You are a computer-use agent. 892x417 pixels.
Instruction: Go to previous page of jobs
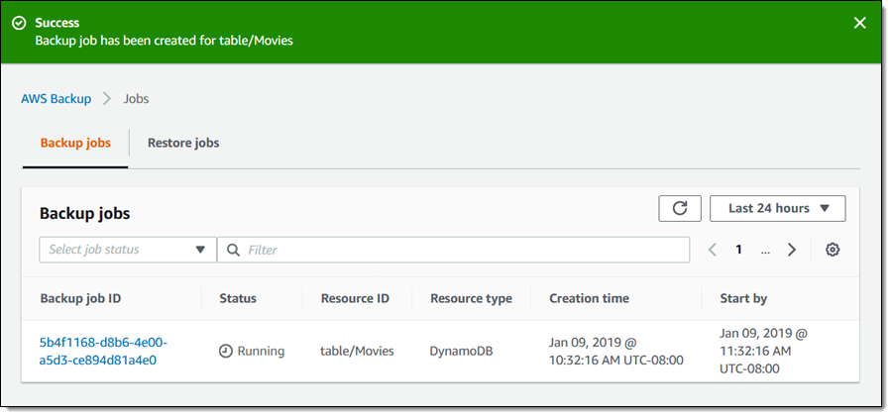point(712,250)
